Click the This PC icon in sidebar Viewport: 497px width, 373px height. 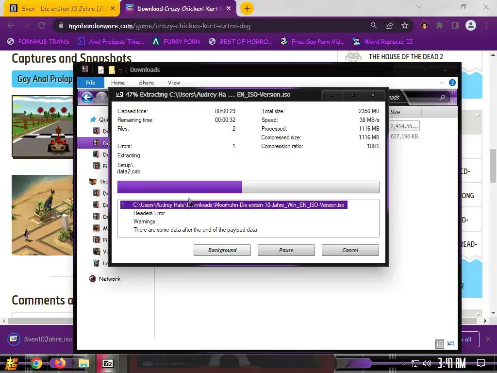[93, 182]
